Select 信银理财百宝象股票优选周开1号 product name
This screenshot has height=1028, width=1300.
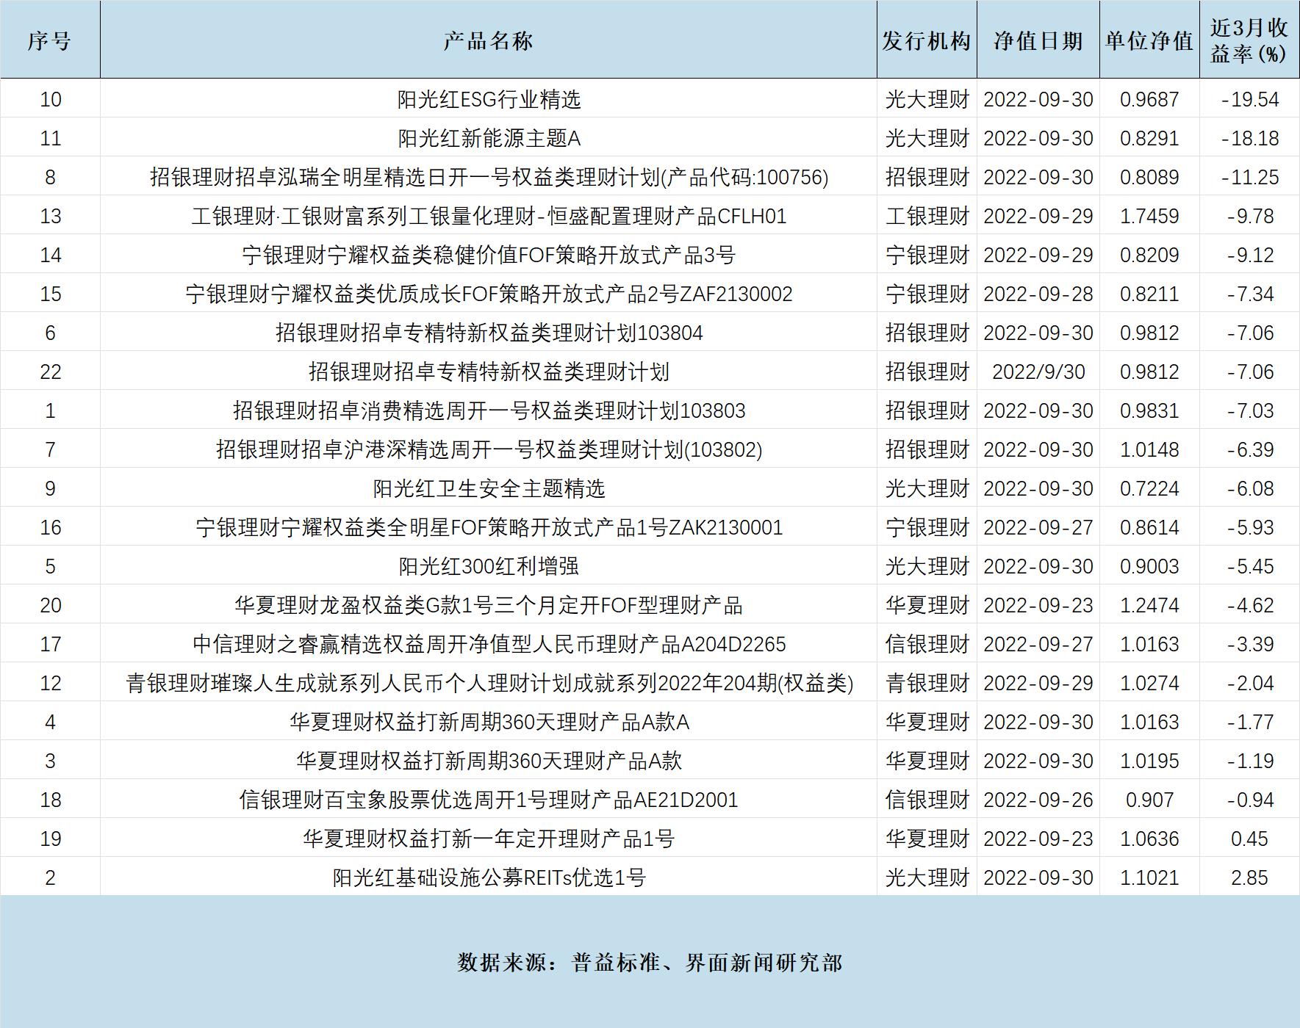pos(489,800)
